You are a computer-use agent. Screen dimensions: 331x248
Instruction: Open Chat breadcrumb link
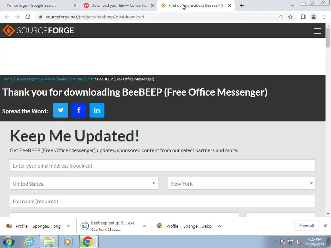[90, 79]
